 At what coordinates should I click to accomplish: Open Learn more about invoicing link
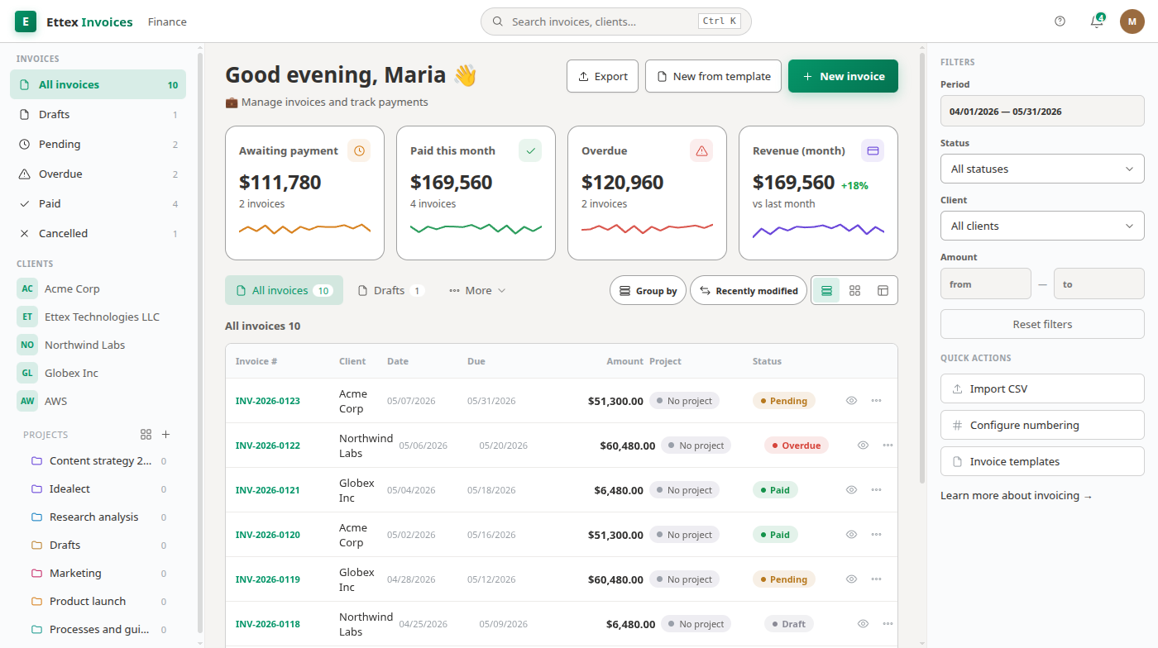pos(1017,496)
